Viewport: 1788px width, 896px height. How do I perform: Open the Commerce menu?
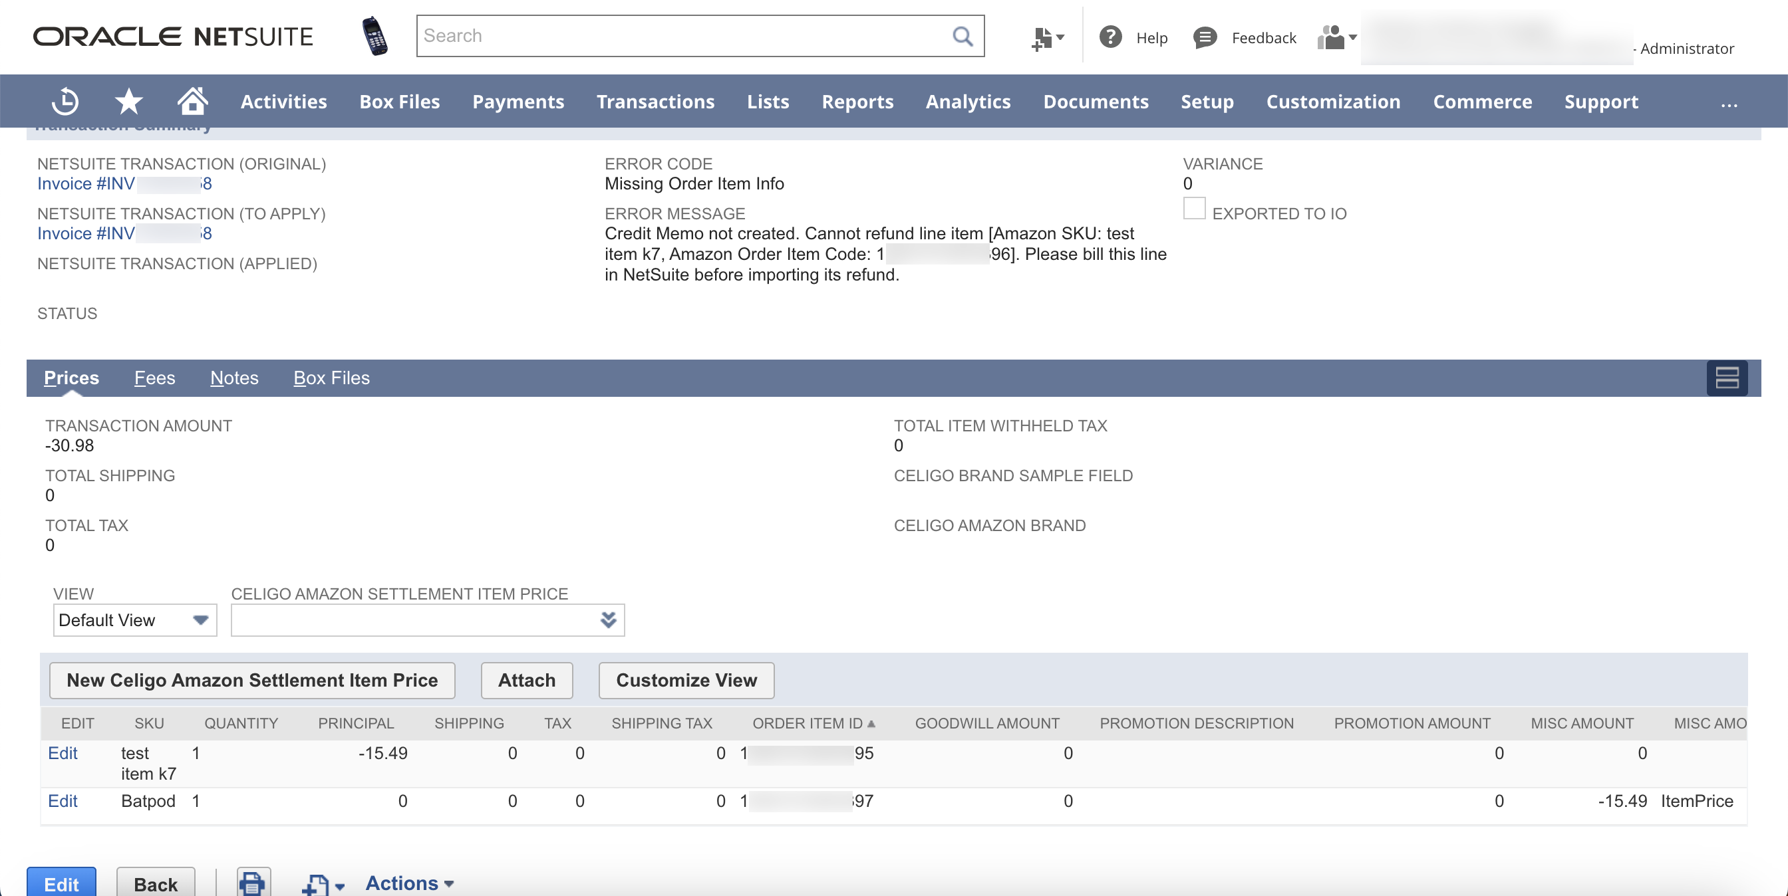1482,101
